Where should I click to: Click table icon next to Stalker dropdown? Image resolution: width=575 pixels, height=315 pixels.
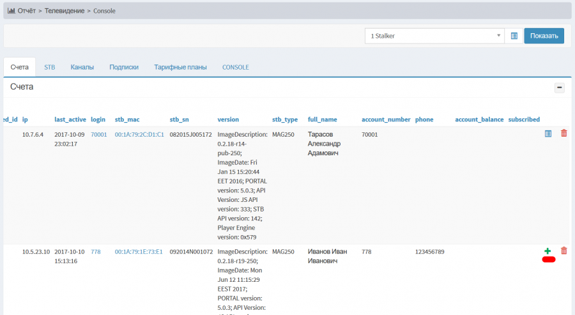[x=514, y=36]
